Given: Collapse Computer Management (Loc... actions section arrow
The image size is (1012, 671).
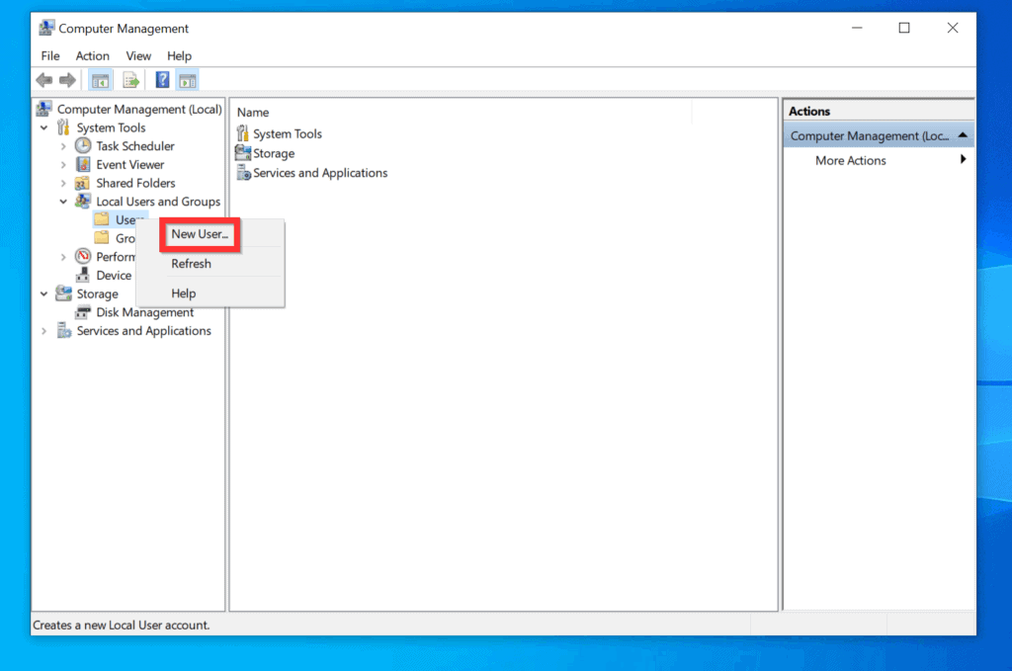Looking at the screenshot, I should [963, 134].
